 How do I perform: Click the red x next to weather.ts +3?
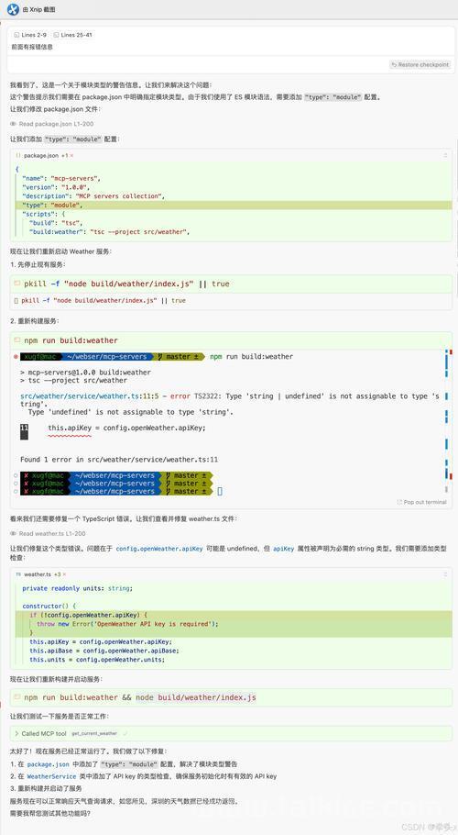64,574
